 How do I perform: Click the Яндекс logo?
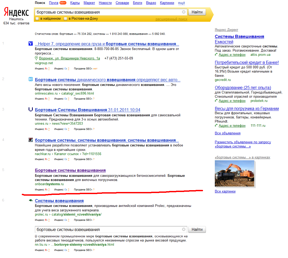click(x=16, y=12)
